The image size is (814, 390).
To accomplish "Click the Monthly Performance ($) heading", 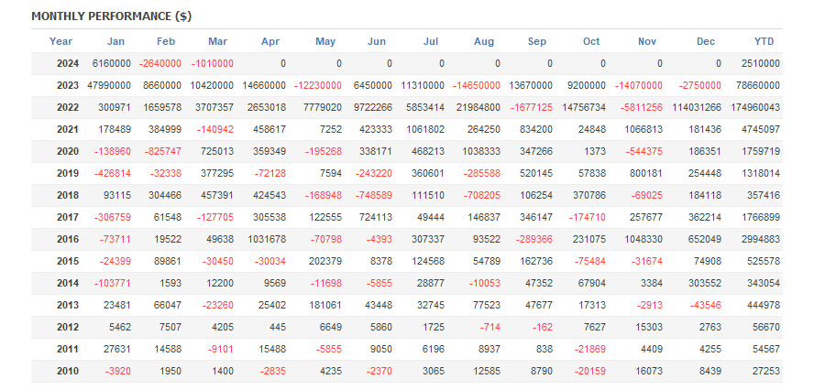I will (111, 16).
